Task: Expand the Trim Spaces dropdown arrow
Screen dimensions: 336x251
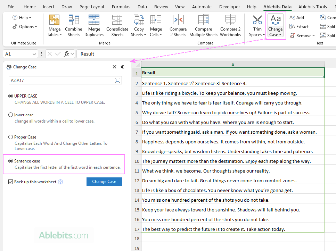Action: [264, 35]
